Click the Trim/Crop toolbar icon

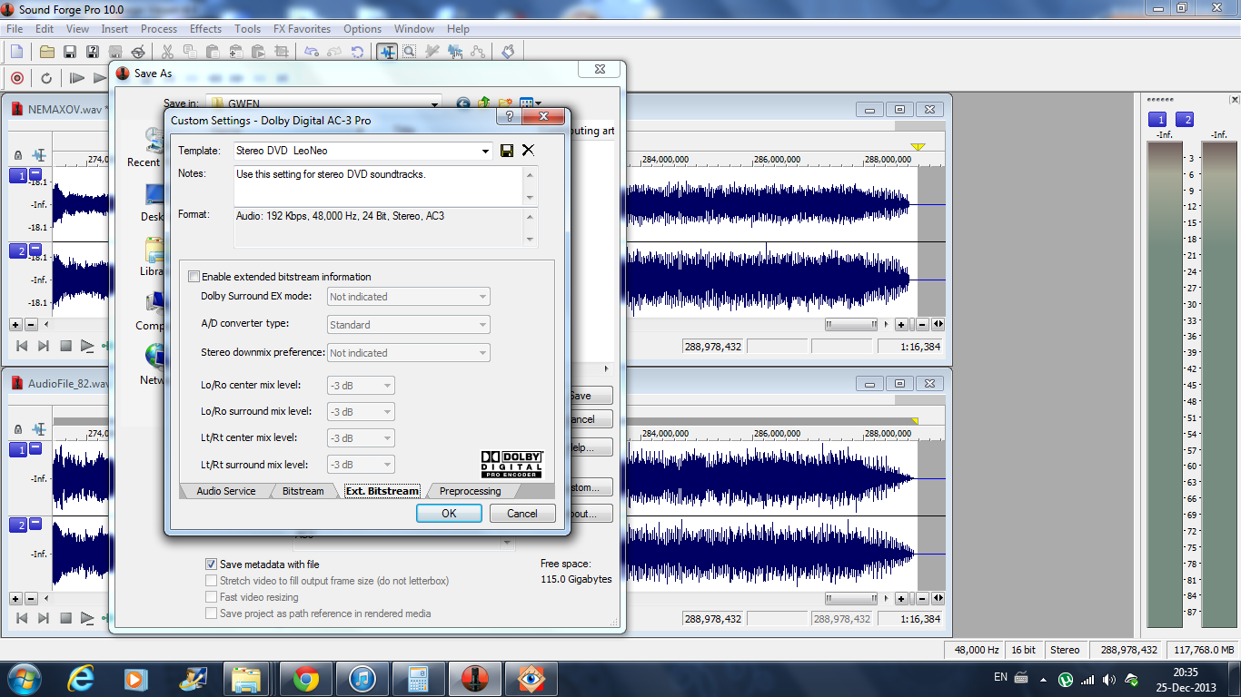pos(281,52)
